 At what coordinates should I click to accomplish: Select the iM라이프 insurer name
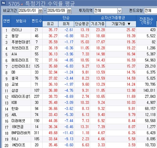[x=19, y=145]
